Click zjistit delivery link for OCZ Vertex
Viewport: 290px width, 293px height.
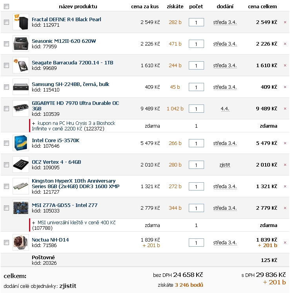tap(225, 165)
